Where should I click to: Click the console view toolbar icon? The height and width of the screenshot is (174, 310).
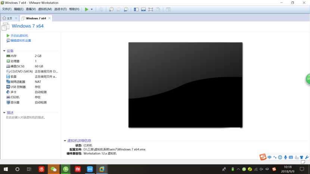168,9
